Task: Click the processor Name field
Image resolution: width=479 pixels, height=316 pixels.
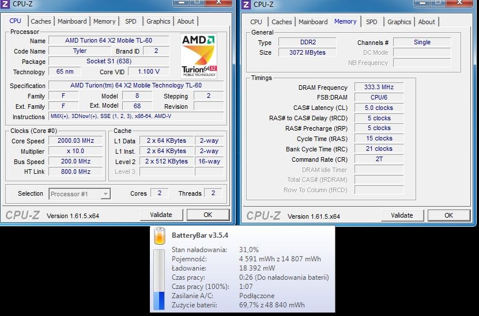Action: click(109, 40)
